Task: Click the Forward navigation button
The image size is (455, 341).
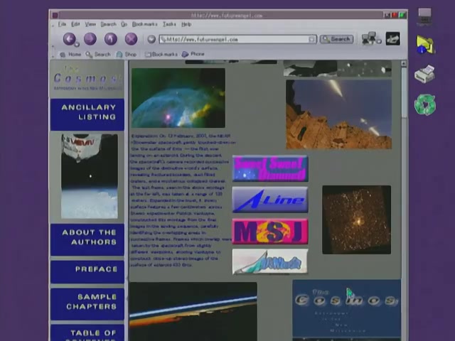Action: (x=90, y=39)
